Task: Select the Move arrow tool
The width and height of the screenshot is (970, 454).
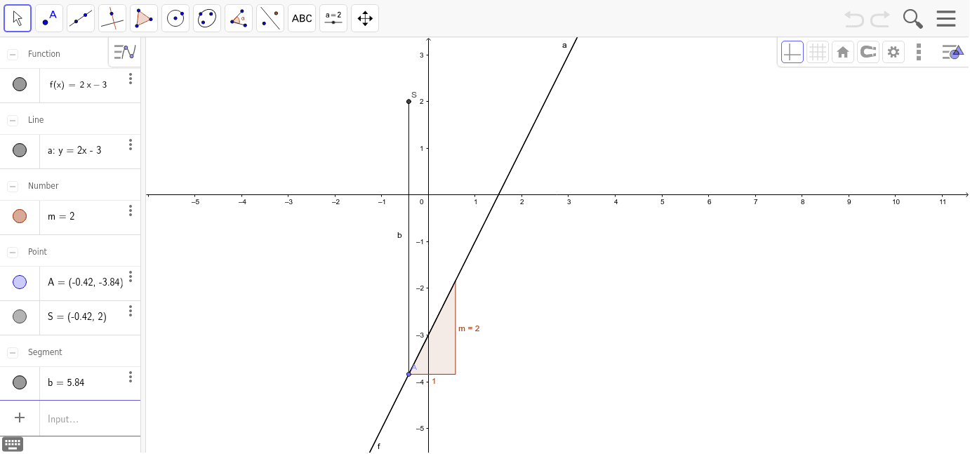Action: click(x=18, y=18)
